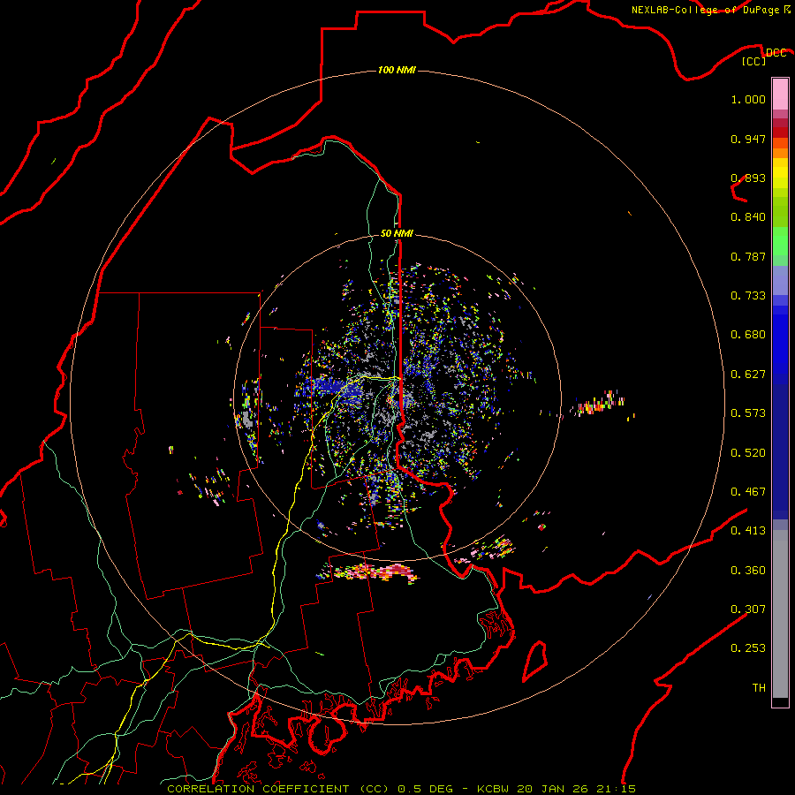795x795 pixels.
Task: Click the 0.893 color scale value
Action: pyautogui.click(x=748, y=178)
